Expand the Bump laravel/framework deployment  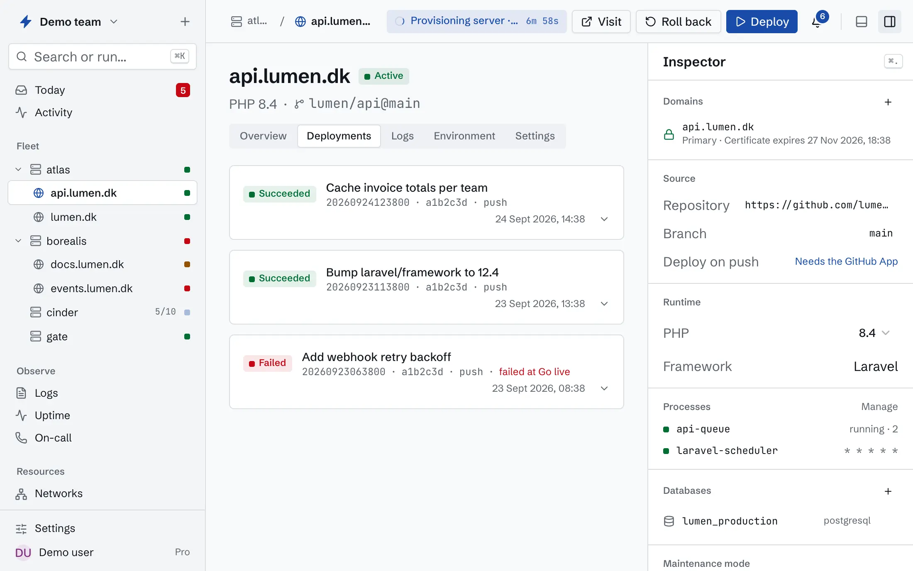pos(604,304)
